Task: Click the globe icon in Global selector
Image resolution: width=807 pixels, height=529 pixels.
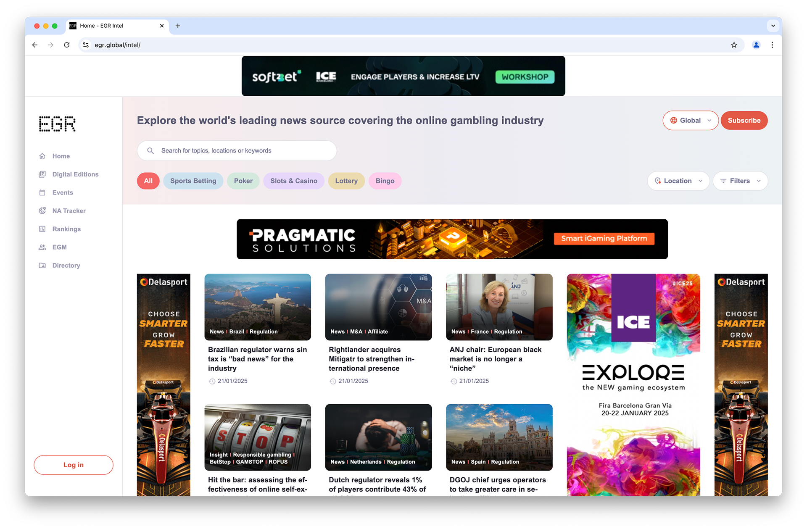Action: click(x=673, y=121)
